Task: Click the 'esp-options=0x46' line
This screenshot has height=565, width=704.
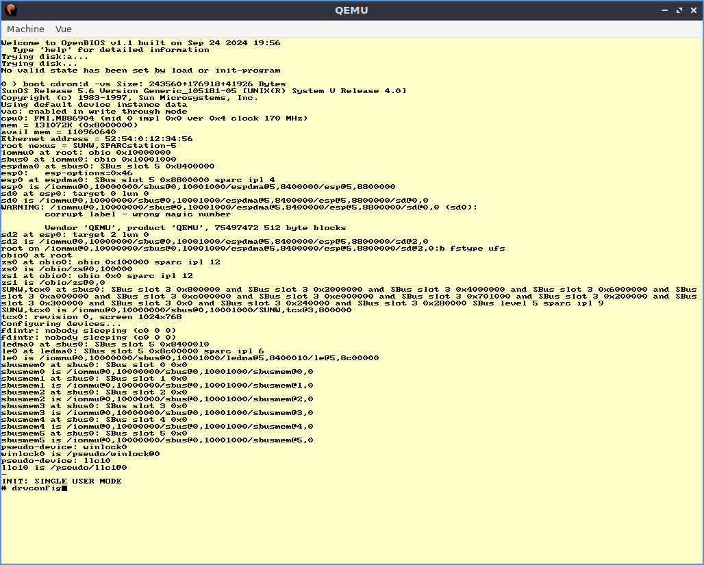Action: tap(67, 173)
